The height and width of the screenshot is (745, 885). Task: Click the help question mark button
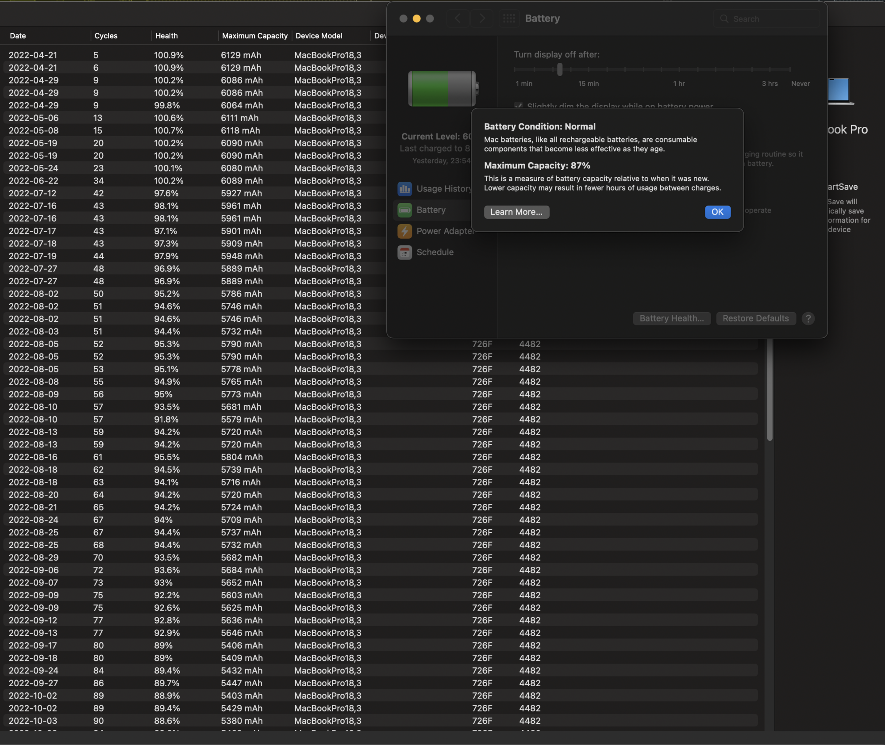tap(808, 318)
